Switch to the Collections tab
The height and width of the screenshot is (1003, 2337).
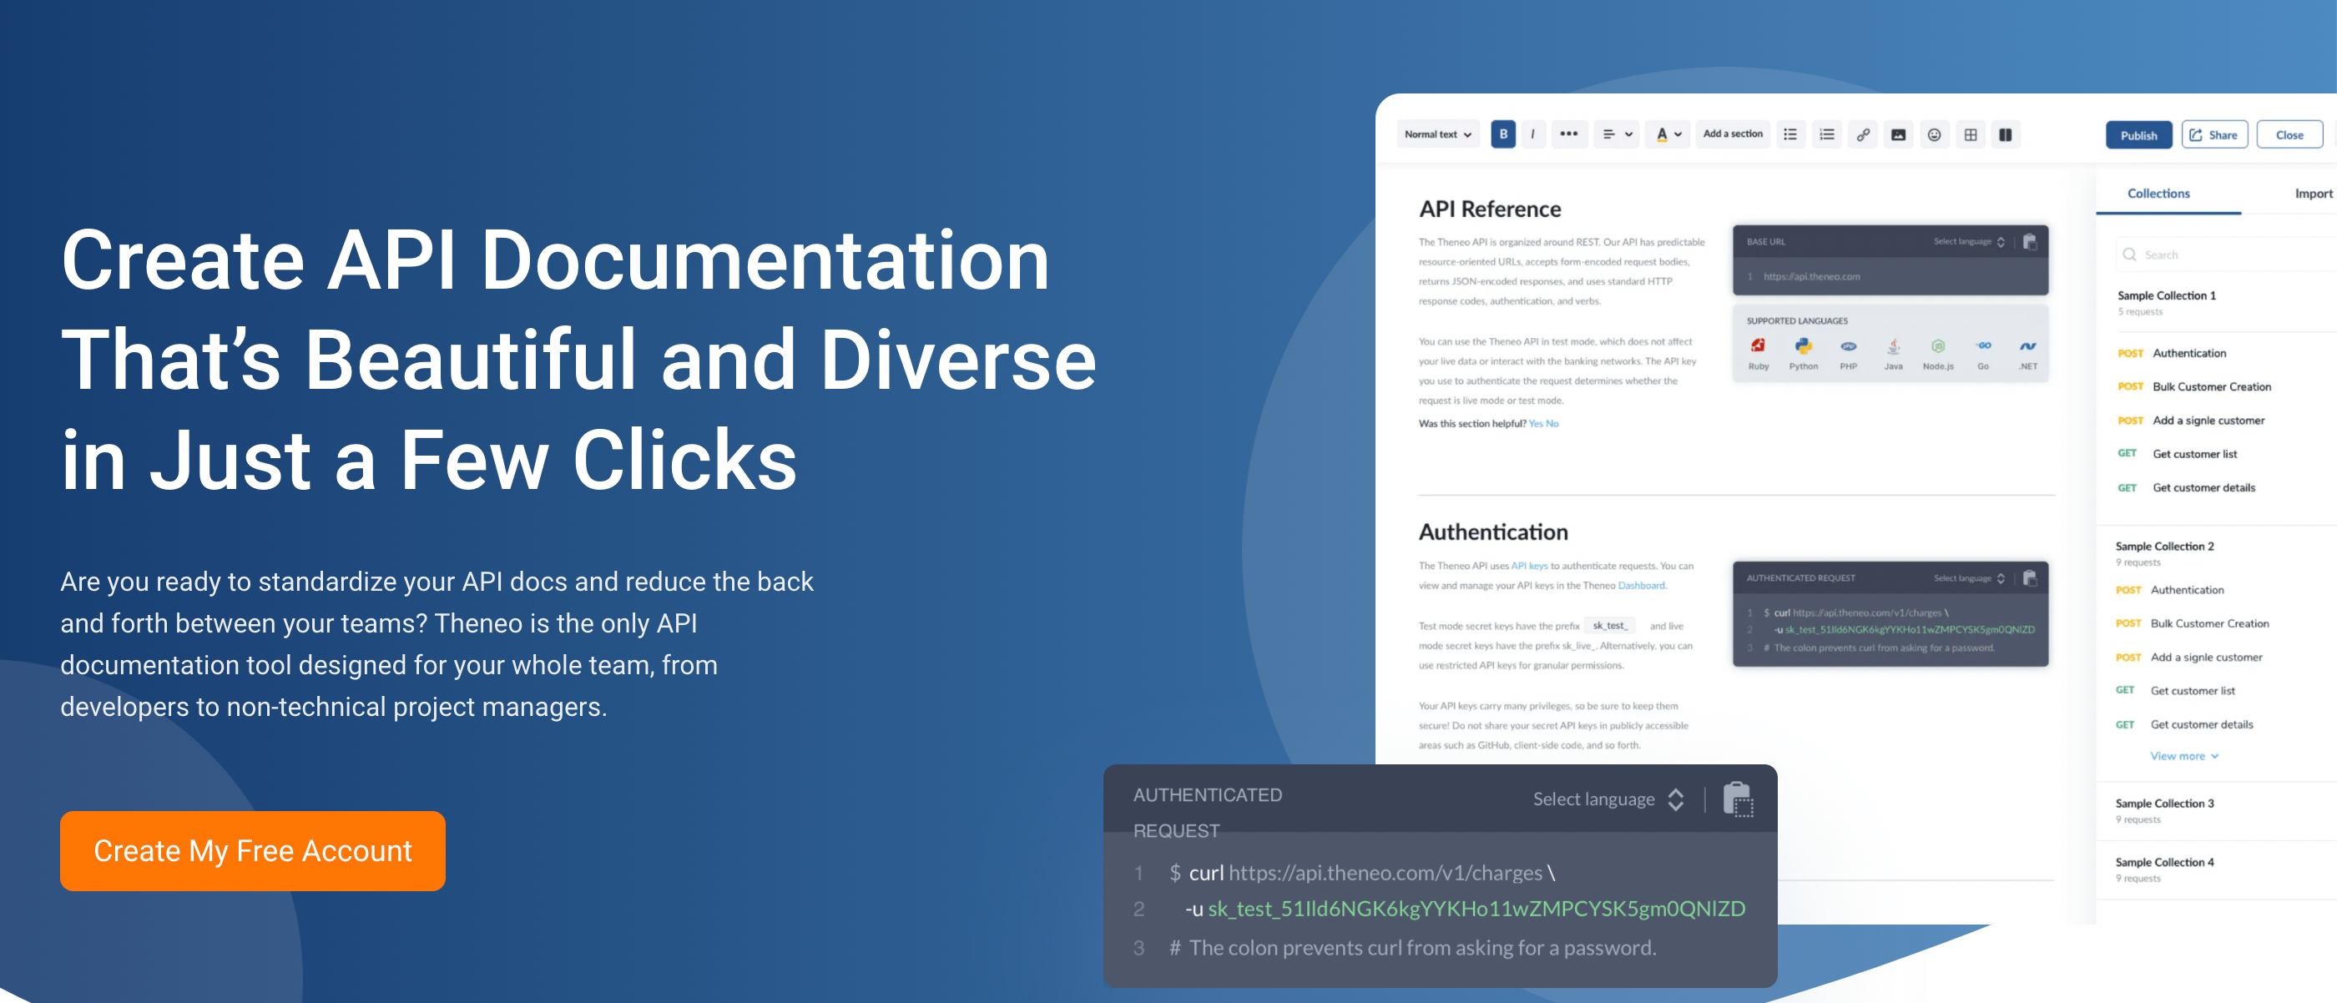click(2158, 193)
